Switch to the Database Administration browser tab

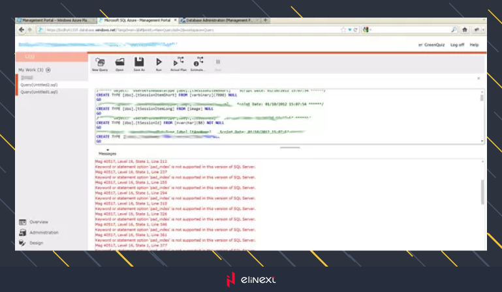218,20
